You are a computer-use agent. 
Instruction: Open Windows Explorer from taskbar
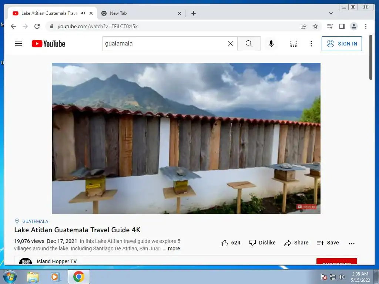point(33,277)
